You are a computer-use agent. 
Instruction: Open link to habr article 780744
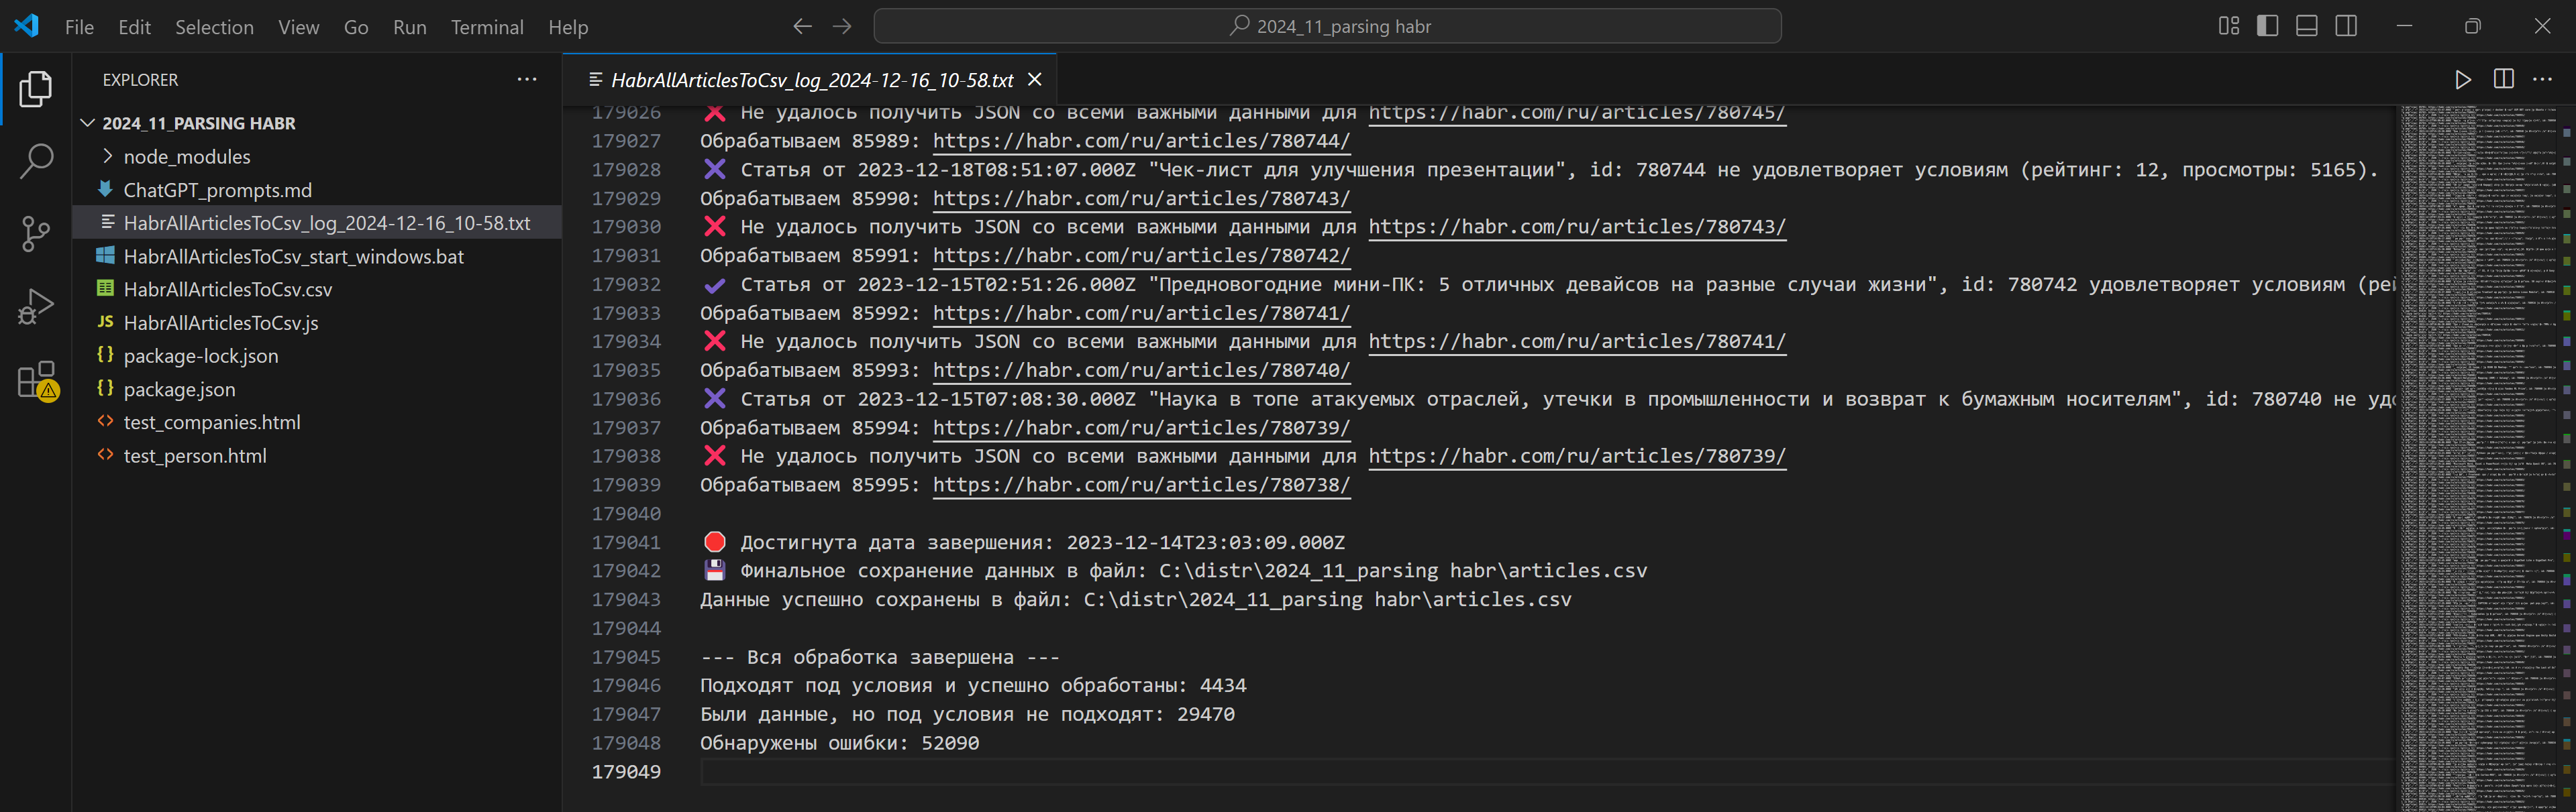pos(1140,141)
